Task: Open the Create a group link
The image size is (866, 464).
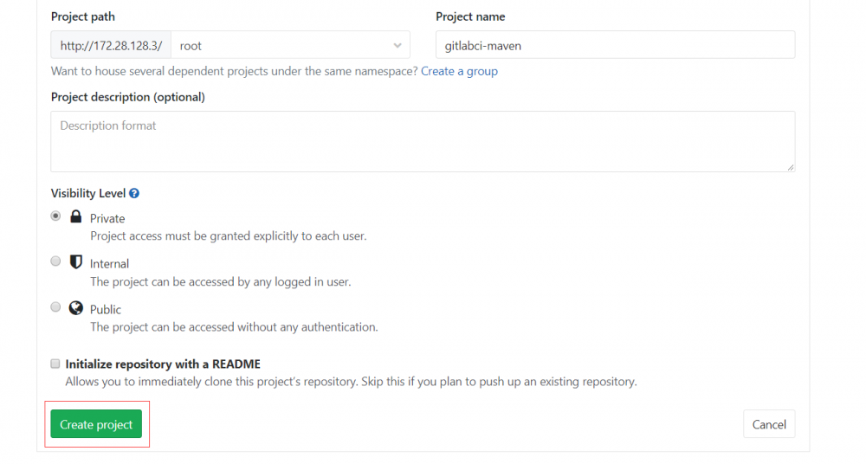Action: (459, 71)
